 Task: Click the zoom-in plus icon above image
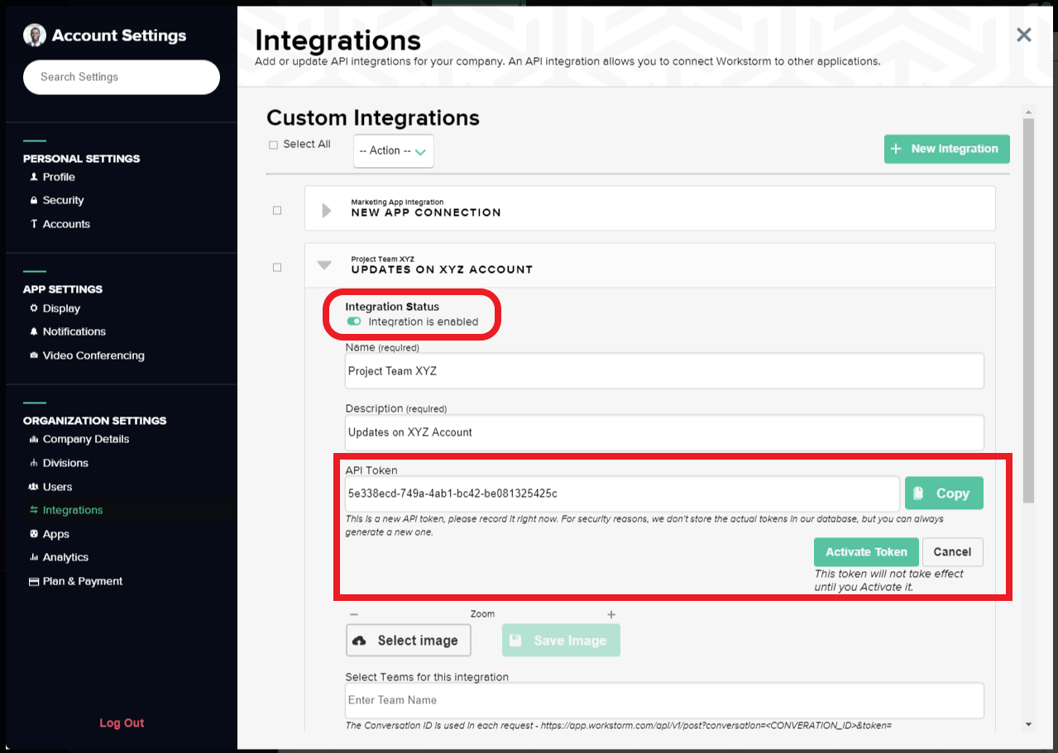(611, 614)
